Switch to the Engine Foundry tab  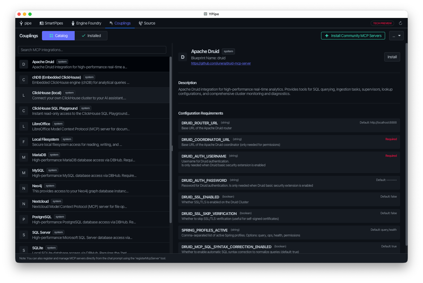point(86,23)
